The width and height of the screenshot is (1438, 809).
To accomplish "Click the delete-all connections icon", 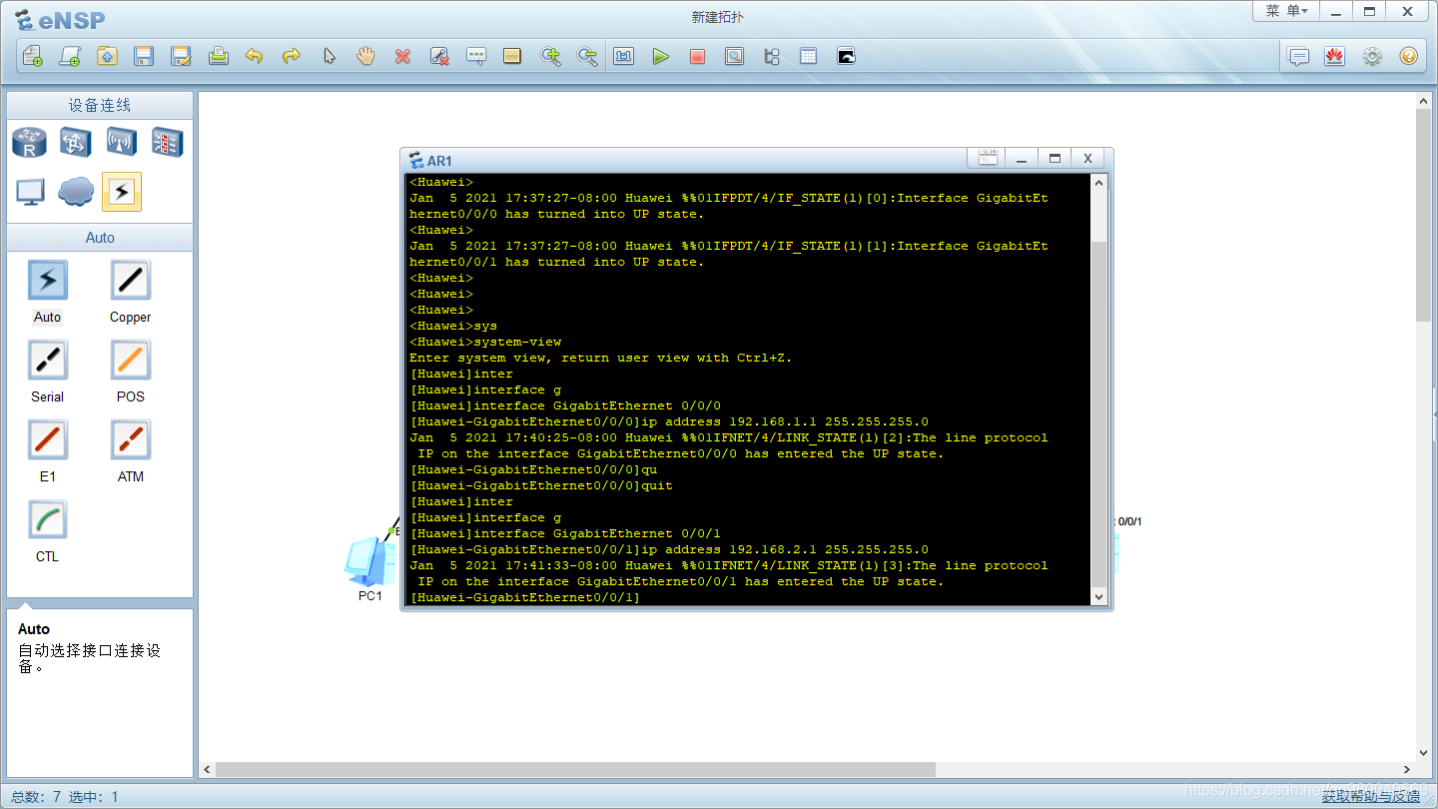I will pyautogui.click(x=439, y=57).
